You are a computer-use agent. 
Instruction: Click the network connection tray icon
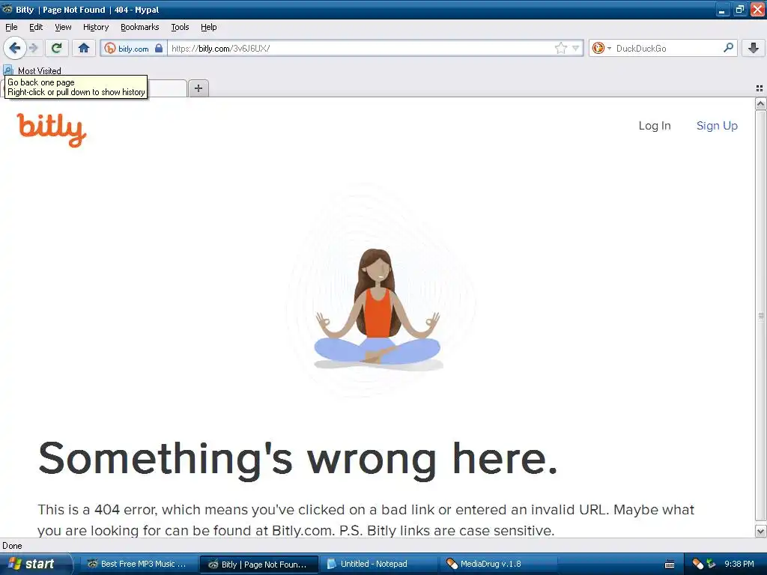point(712,564)
